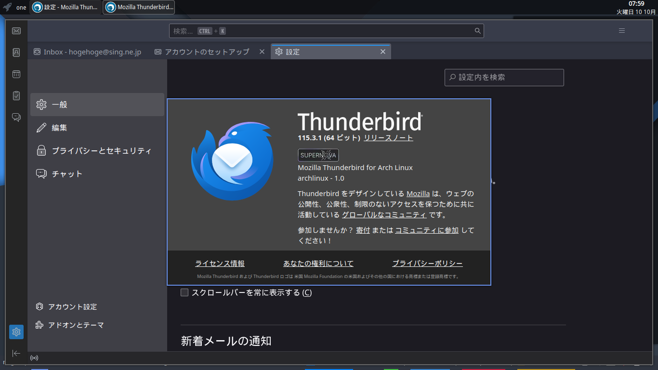Viewport: 658px width, 370px height.
Task: Open the Chat space icon
Action: tap(16, 117)
